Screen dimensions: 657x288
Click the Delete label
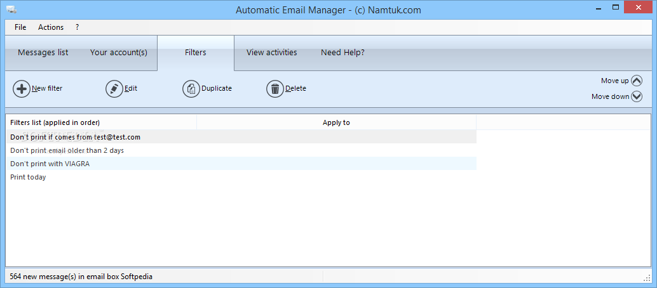pyautogui.click(x=296, y=88)
